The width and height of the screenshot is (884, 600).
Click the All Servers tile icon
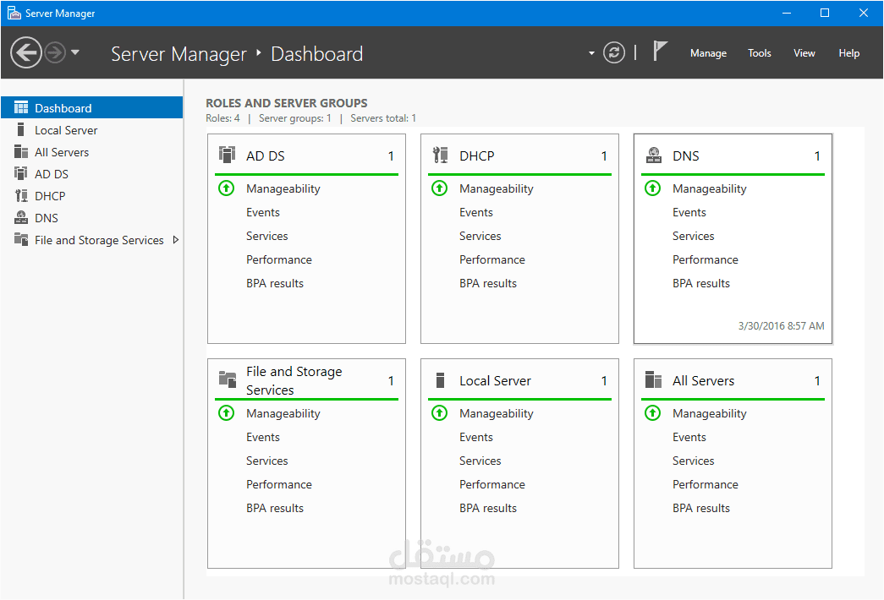[652, 380]
